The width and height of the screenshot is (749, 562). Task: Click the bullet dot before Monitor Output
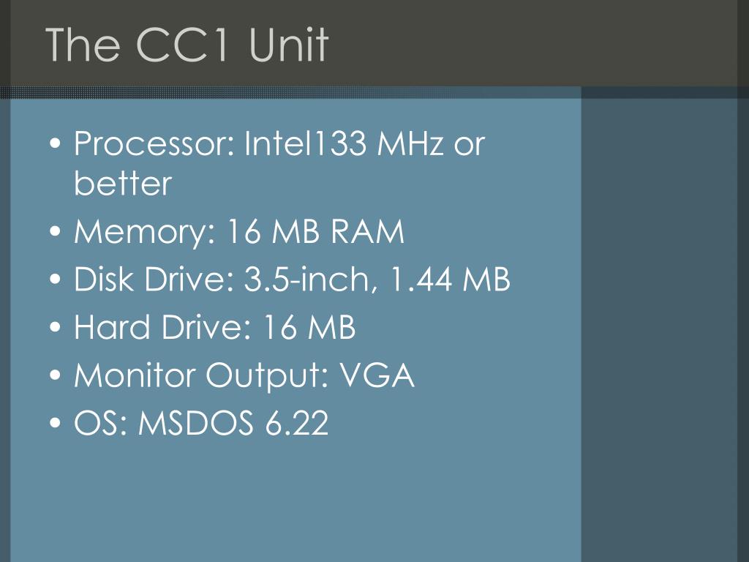(56, 375)
